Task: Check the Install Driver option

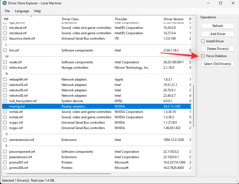Action: [x=203, y=41]
